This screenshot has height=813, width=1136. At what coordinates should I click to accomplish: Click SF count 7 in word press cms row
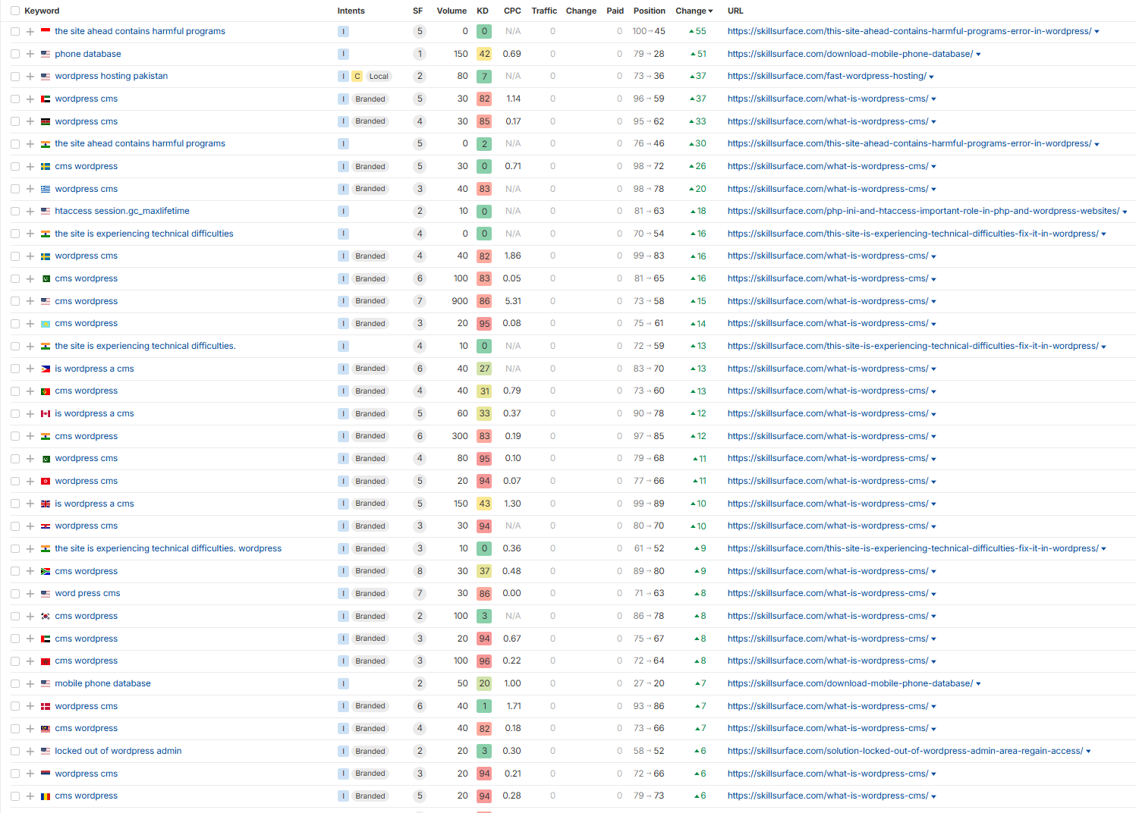[x=420, y=594]
